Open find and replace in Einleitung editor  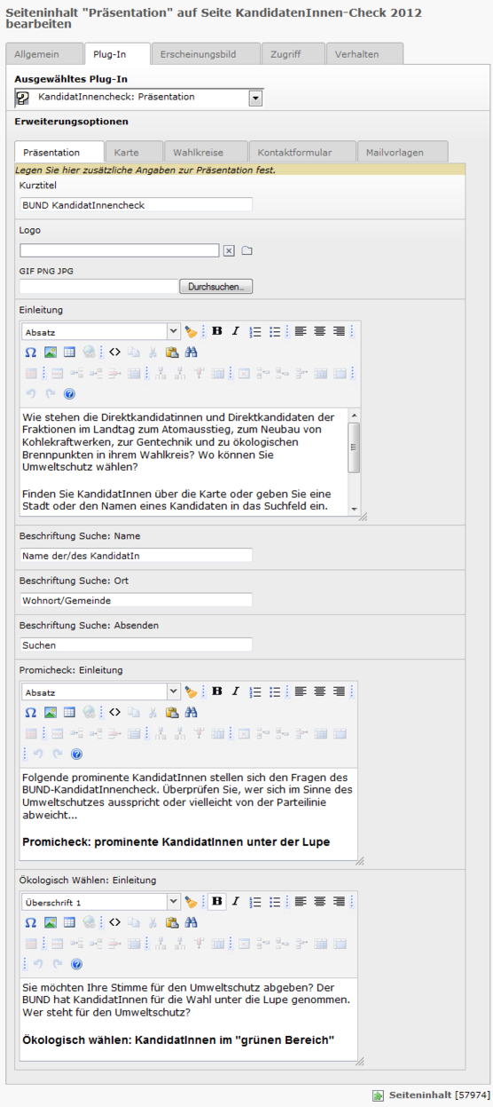point(191,352)
